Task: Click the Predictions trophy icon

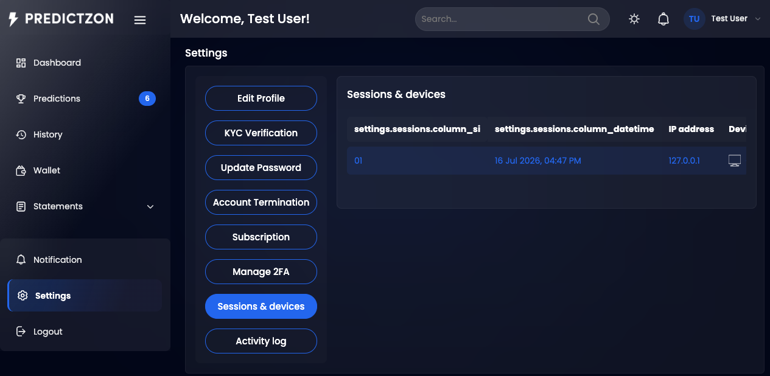Action: [21, 99]
